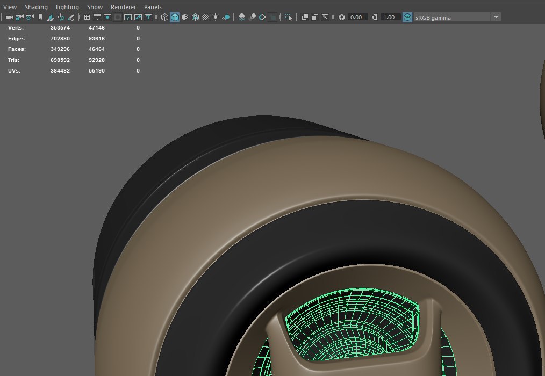
Task: Open the sRGB gamma dropdown arrow
Action: [496, 17]
